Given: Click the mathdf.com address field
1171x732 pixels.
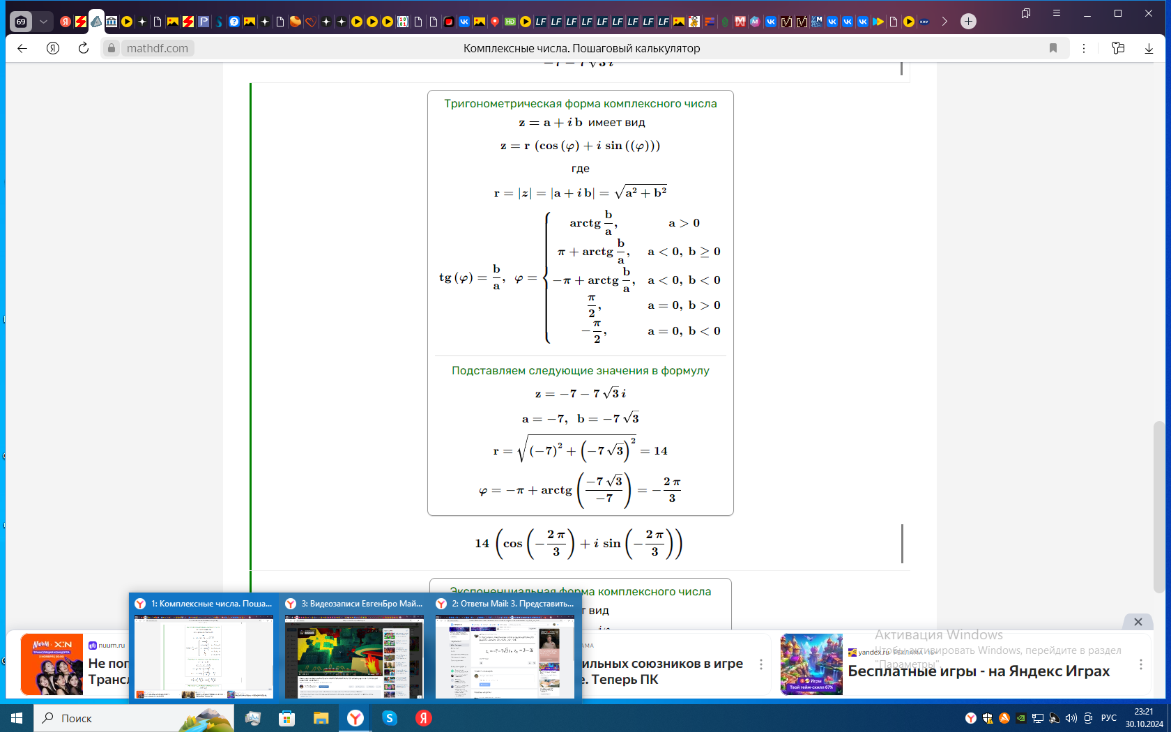Looking at the screenshot, I should point(158,48).
